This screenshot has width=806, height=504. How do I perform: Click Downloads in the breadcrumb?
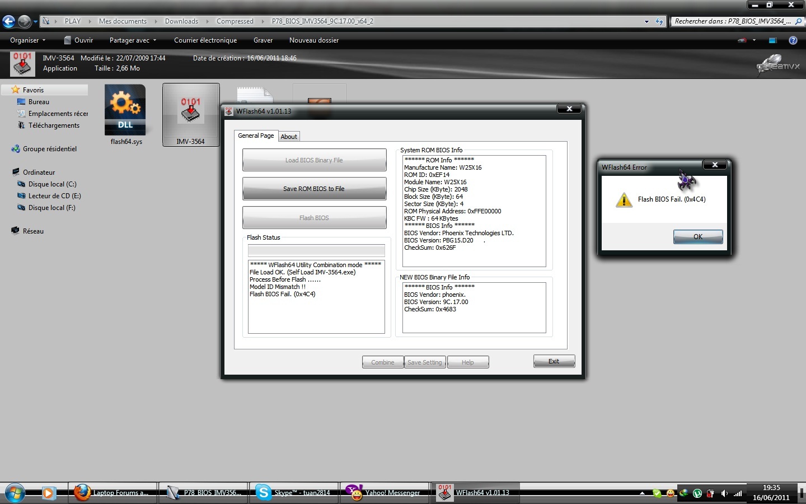181,21
